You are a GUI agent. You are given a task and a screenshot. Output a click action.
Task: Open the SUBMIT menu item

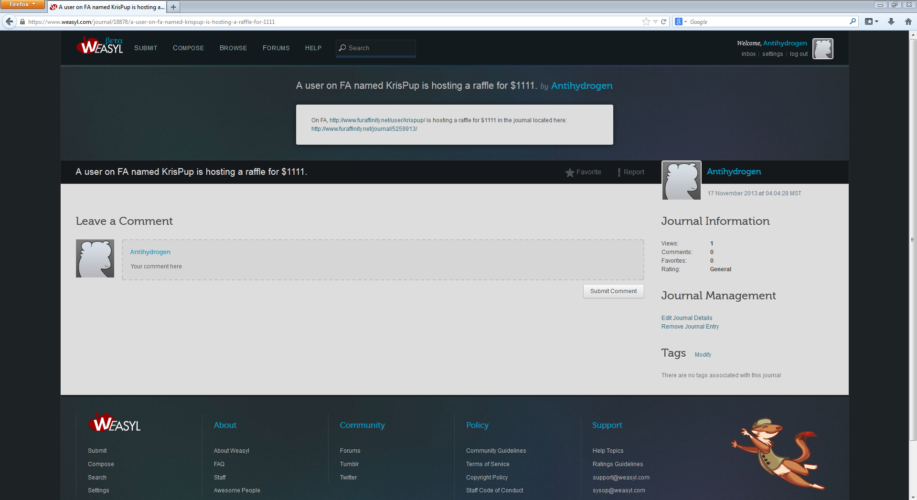click(146, 48)
